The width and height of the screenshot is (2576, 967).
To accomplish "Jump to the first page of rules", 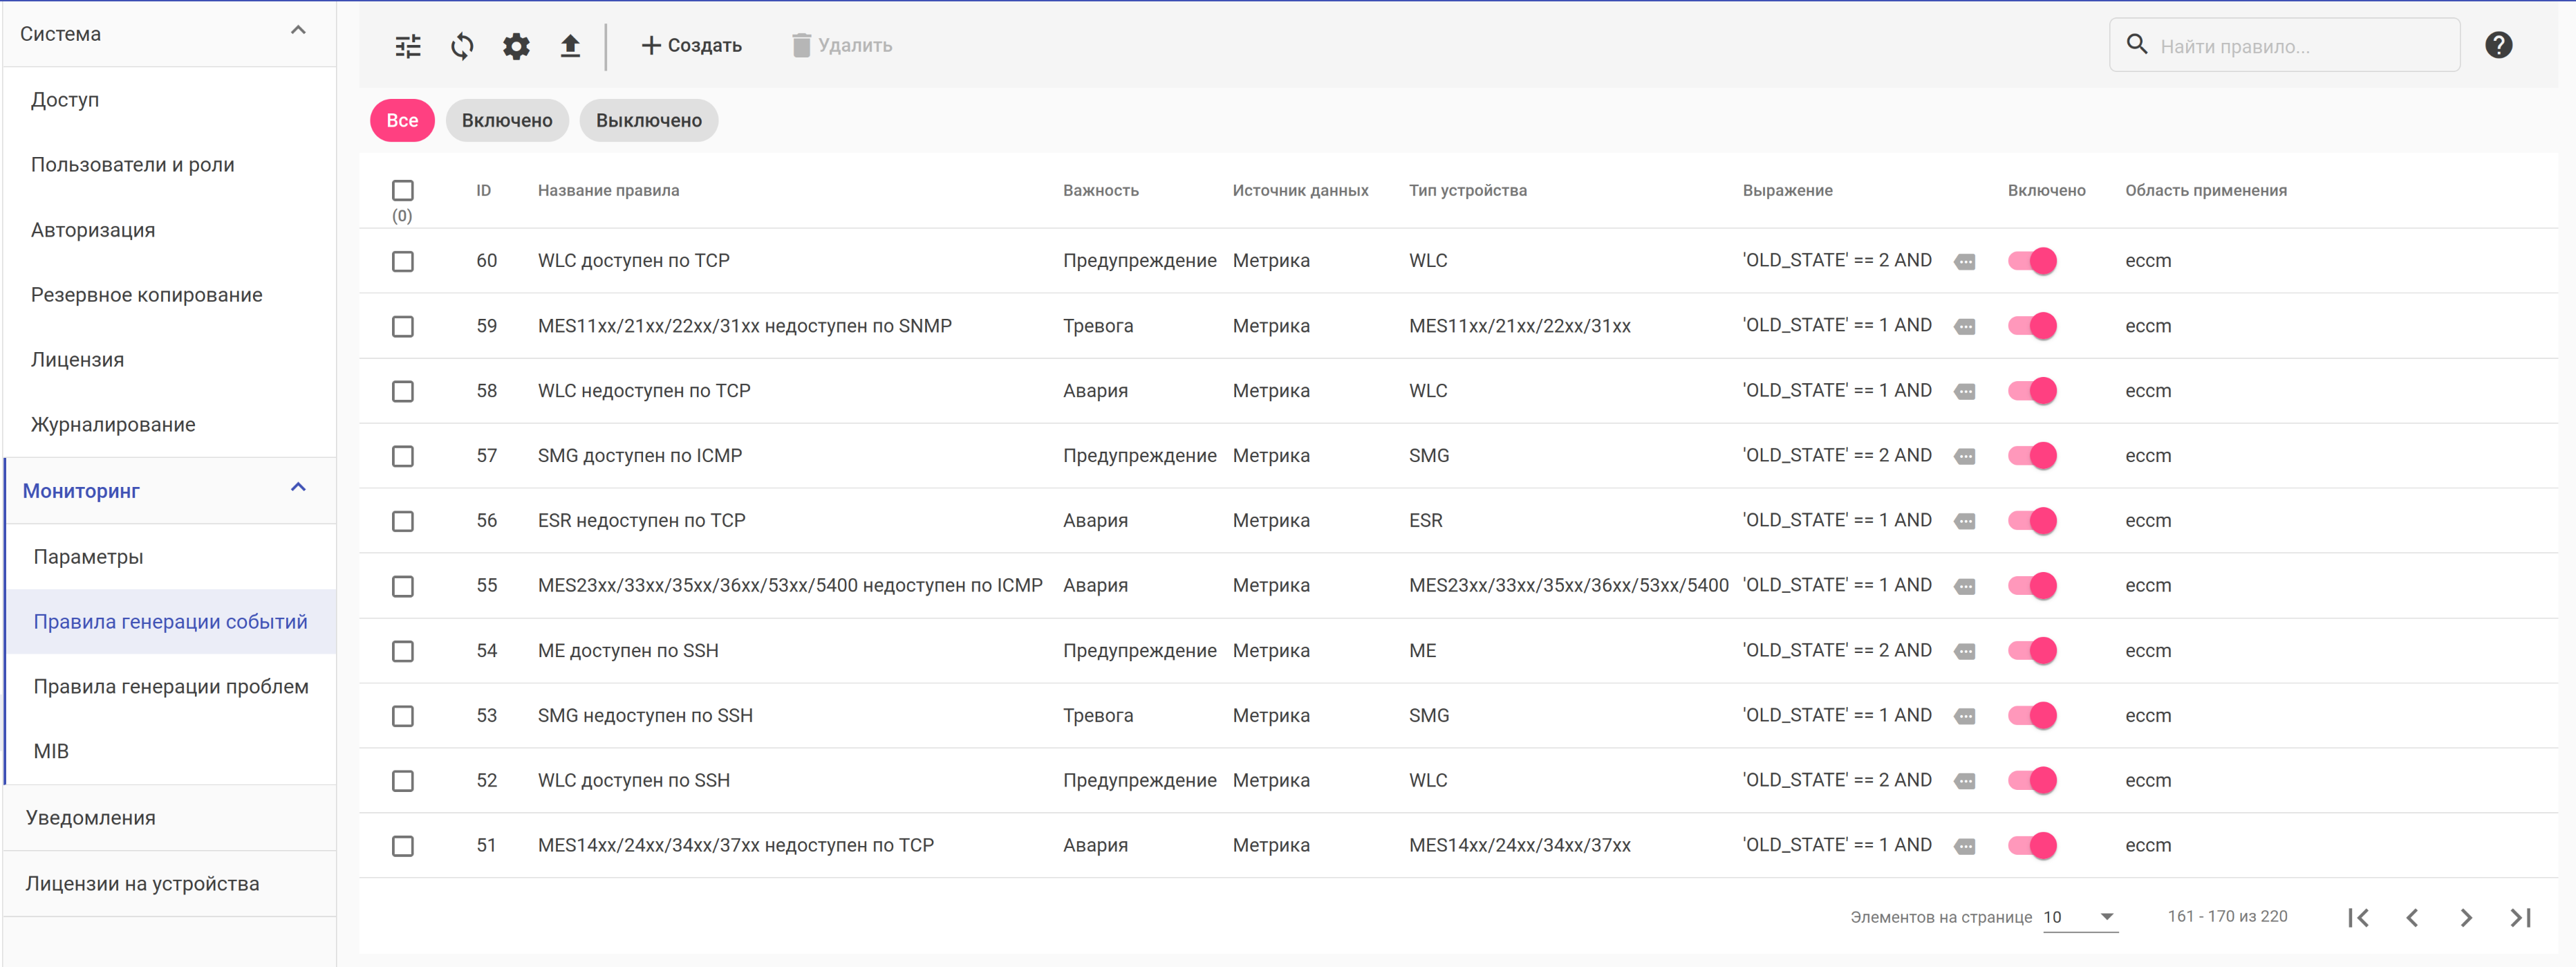I will (2358, 917).
